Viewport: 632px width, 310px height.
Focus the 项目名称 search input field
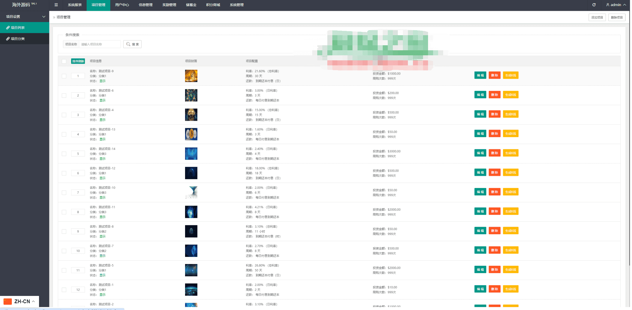(x=100, y=44)
